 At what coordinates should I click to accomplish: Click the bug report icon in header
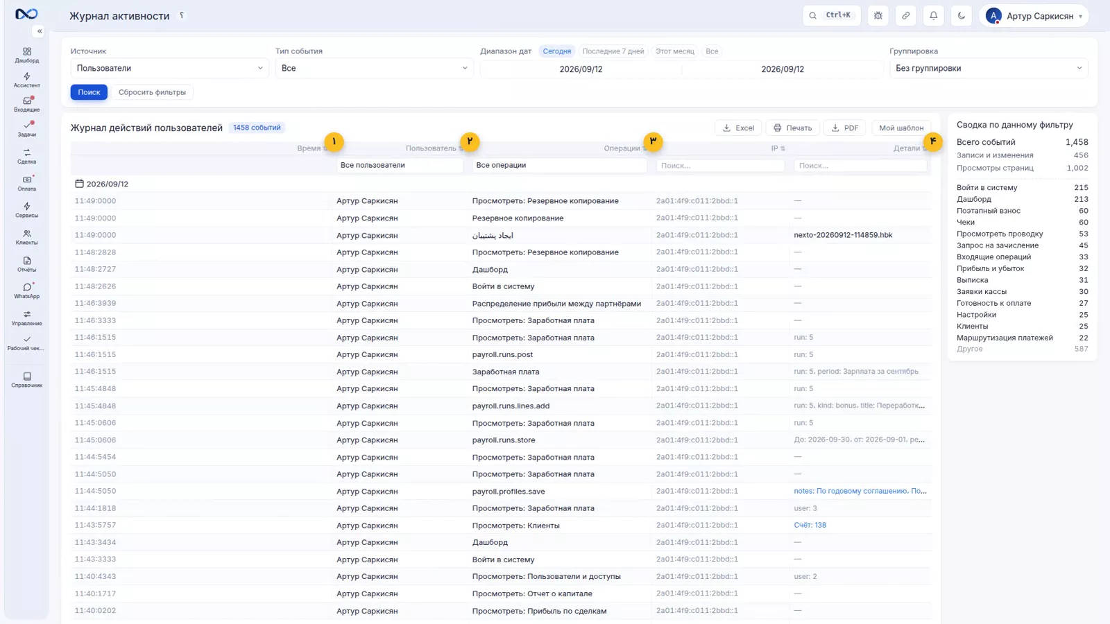[878, 15]
